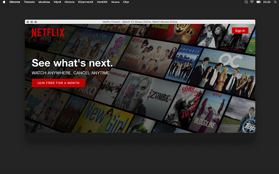Click the Netflix Finland window title

[x=140, y=22]
